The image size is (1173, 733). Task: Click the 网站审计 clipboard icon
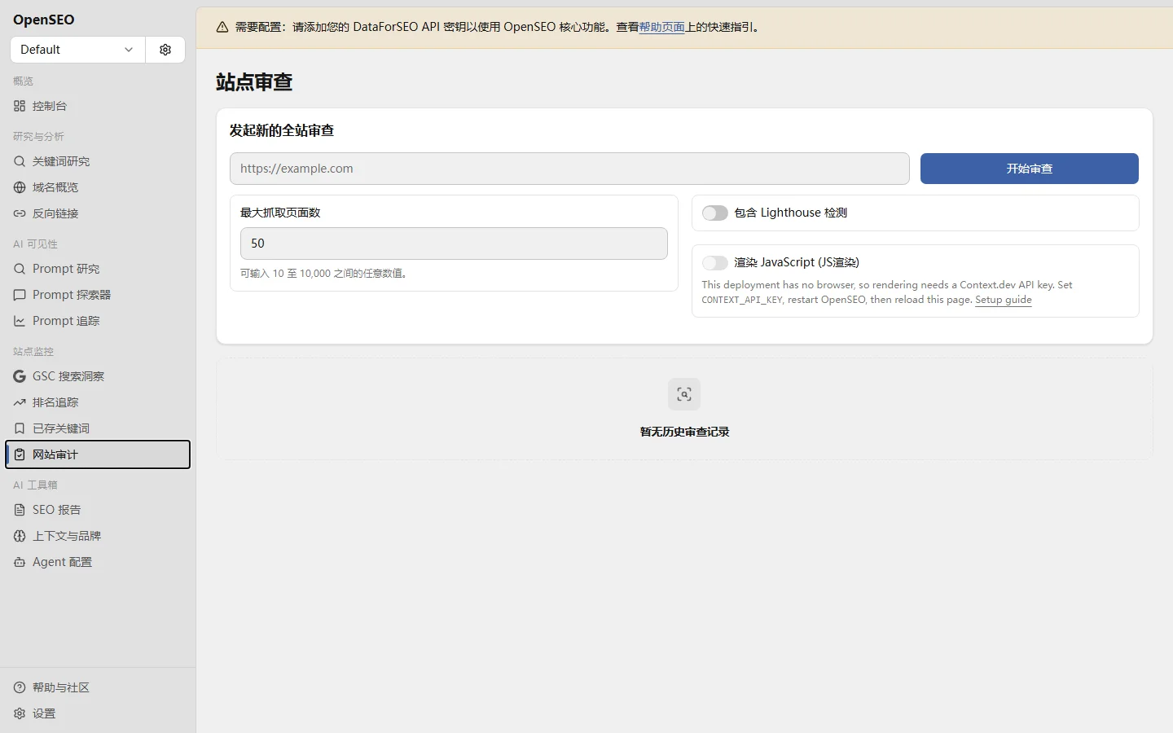coord(20,454)
